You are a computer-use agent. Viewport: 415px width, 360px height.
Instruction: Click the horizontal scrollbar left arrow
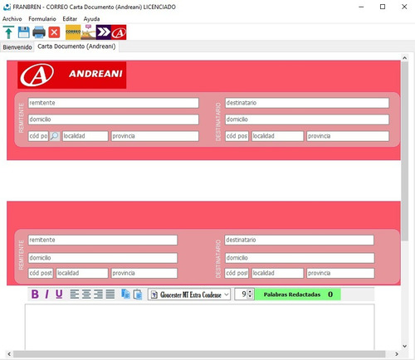point(9,354)
